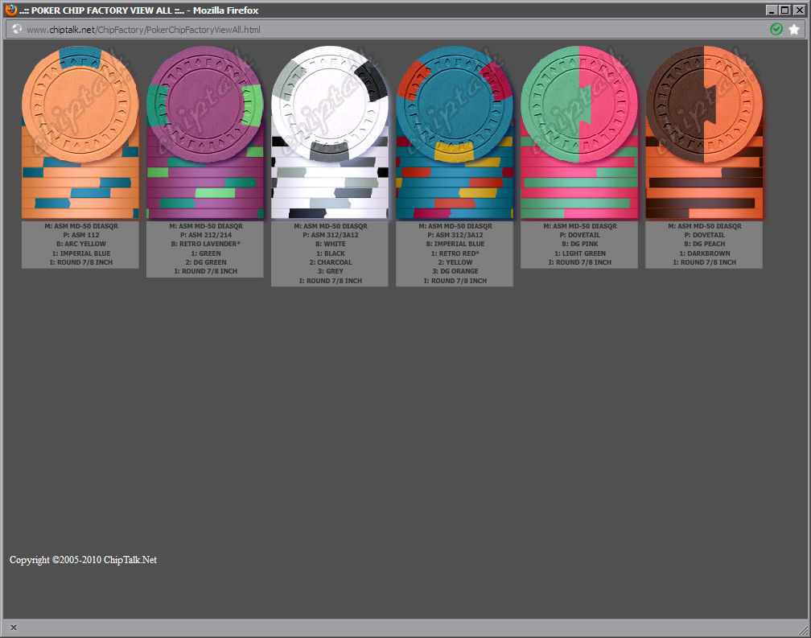The width and height of the screenshot is (811, 638).
Task: Choose the pink and light green dovetail chip
Action: 578,105
